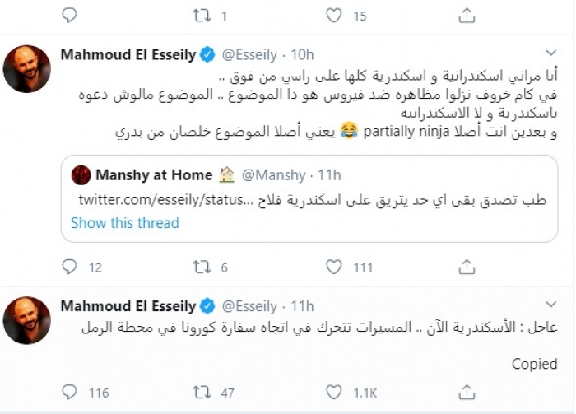576x414 pixels.
Task: Click the 10h timestamp of first tweet
Action: [303, 55]
